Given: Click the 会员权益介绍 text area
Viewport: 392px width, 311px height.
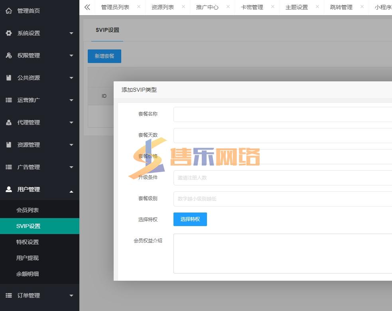Looking at the screenshot, I should coord(282,254).
